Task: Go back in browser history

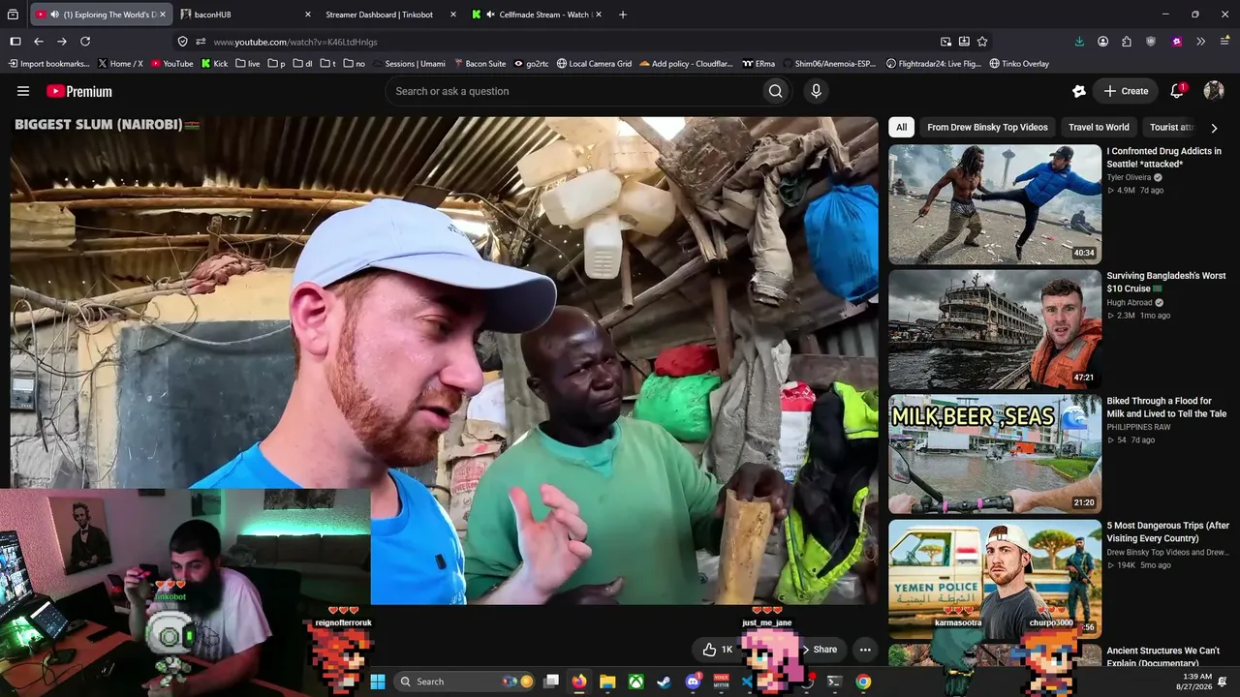Action: pyautogui.click(x=39, y=42)
